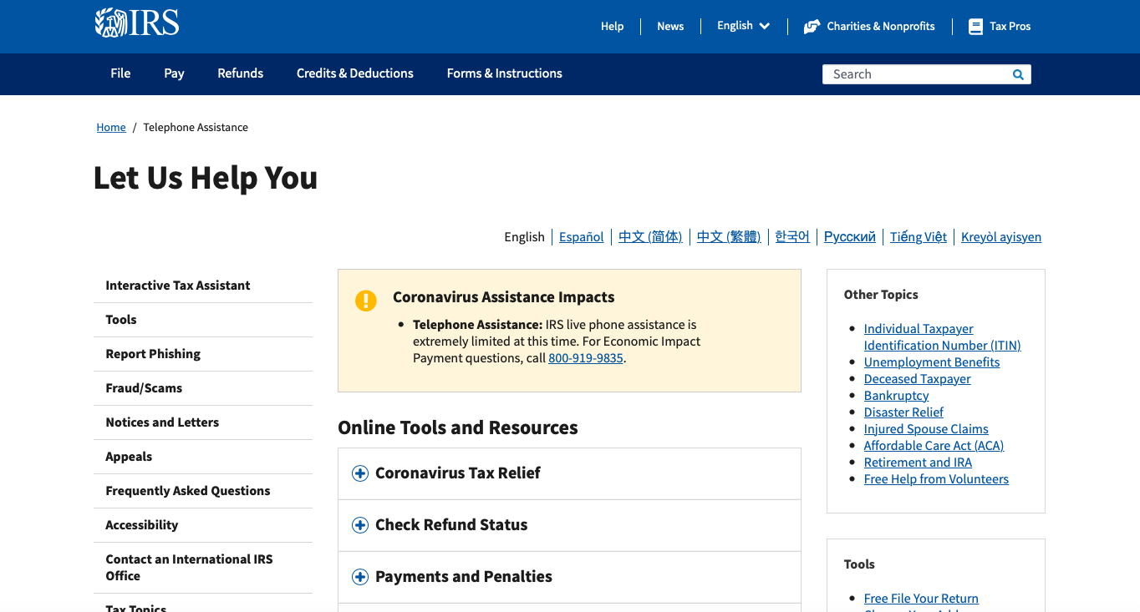Viewport: 1140px width, 612px height.
Task: Expand the Check Refund Status section
Action: (x=569, y=525)
